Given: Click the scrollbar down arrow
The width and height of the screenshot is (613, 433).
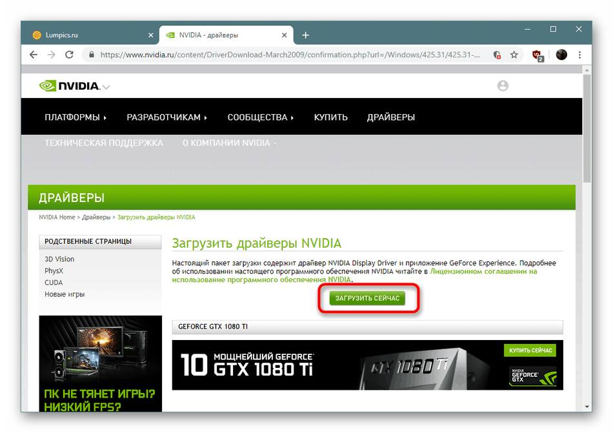Looking at the screenshot, I should pyautogui.click(x=587, y=407).
